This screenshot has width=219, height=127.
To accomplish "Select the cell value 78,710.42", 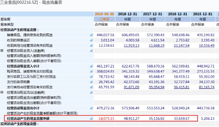I will coord(106,77).
